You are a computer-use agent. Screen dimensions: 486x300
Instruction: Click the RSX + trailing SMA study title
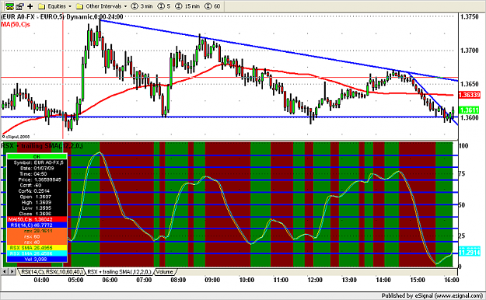point(42,145)
